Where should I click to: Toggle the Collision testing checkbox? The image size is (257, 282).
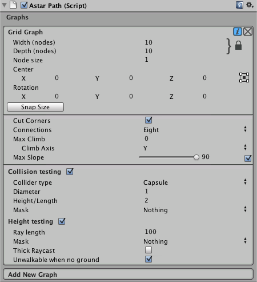[x=70, y=172]
